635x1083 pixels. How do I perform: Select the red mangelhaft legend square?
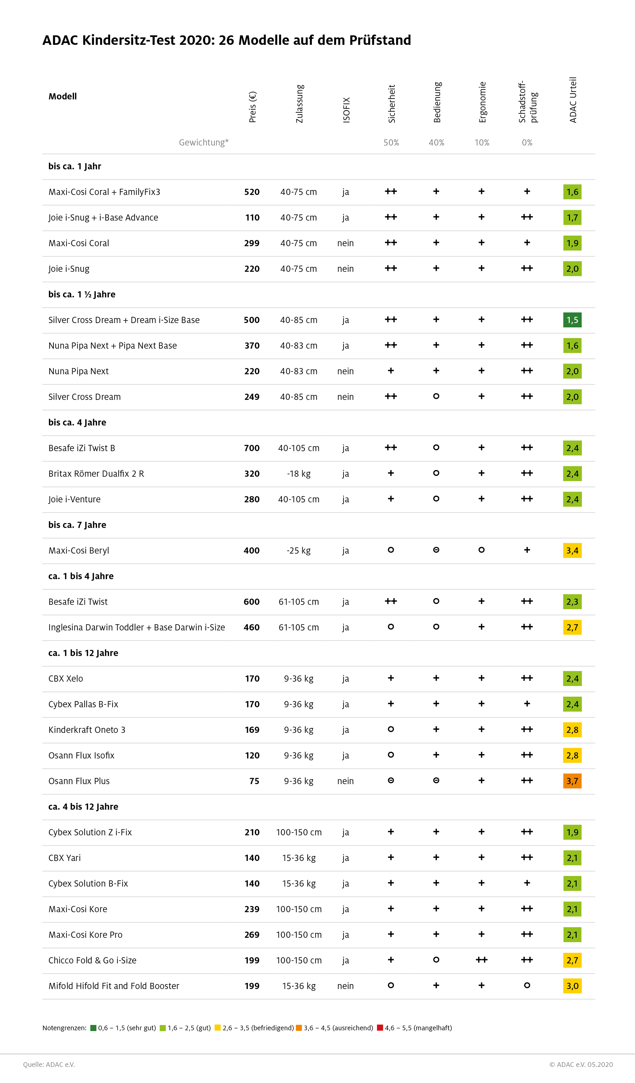click(x=380, y=1028)
